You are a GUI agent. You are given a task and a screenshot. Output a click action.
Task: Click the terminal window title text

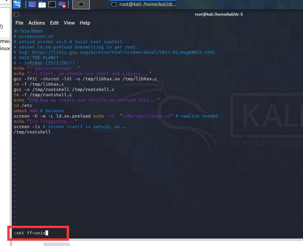[219, 14]
